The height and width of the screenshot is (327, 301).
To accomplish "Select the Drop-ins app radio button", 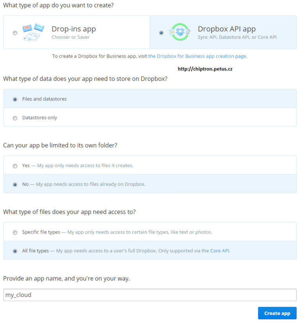I will tap(15, 33).
